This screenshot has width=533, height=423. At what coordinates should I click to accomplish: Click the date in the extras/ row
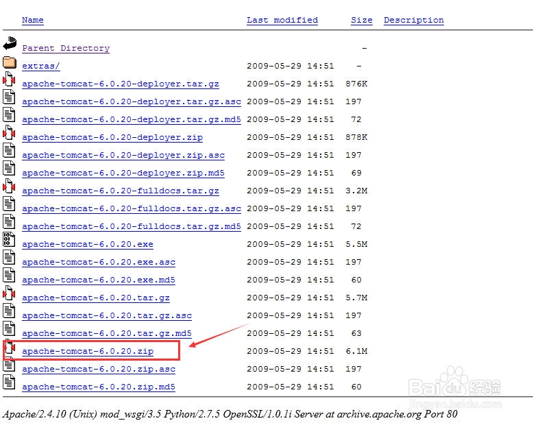(290, 66)
